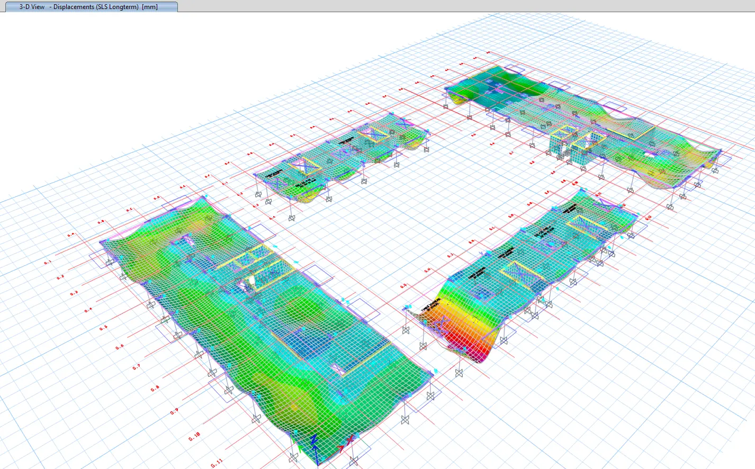Click the G.1 grid line label

click(x=48, y=263)
